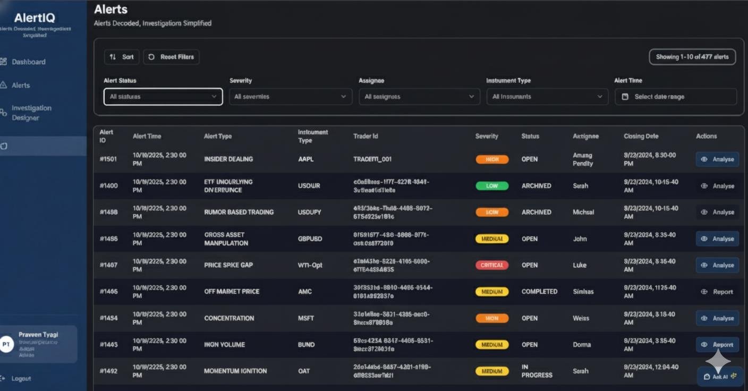748x391 pixels.
Task: Open the Assignee filter dropdown
Action: [x=419, y=97]
